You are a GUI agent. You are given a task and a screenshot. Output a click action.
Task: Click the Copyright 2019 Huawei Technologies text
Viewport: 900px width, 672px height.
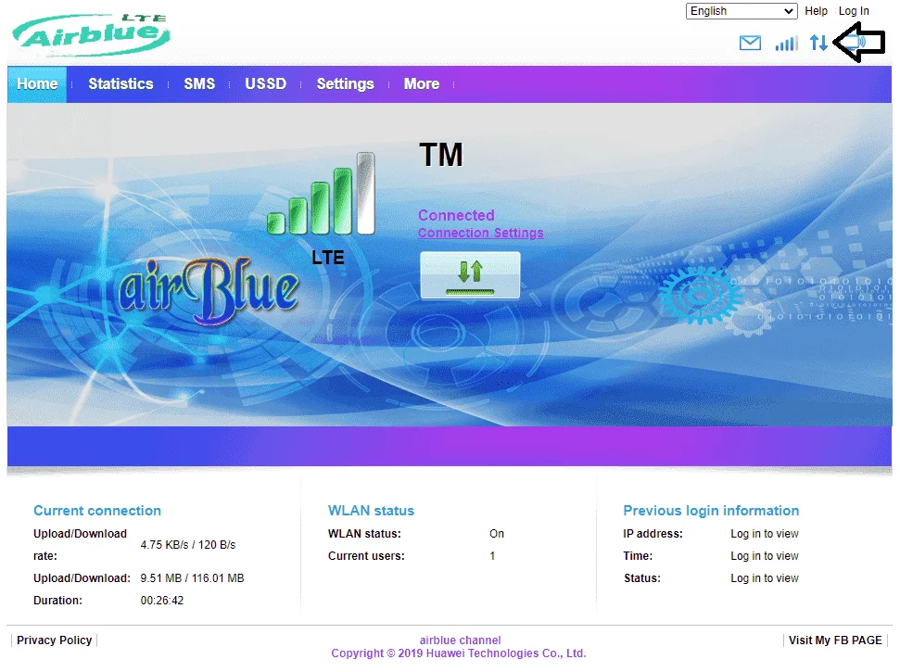[x=458, y=653]
